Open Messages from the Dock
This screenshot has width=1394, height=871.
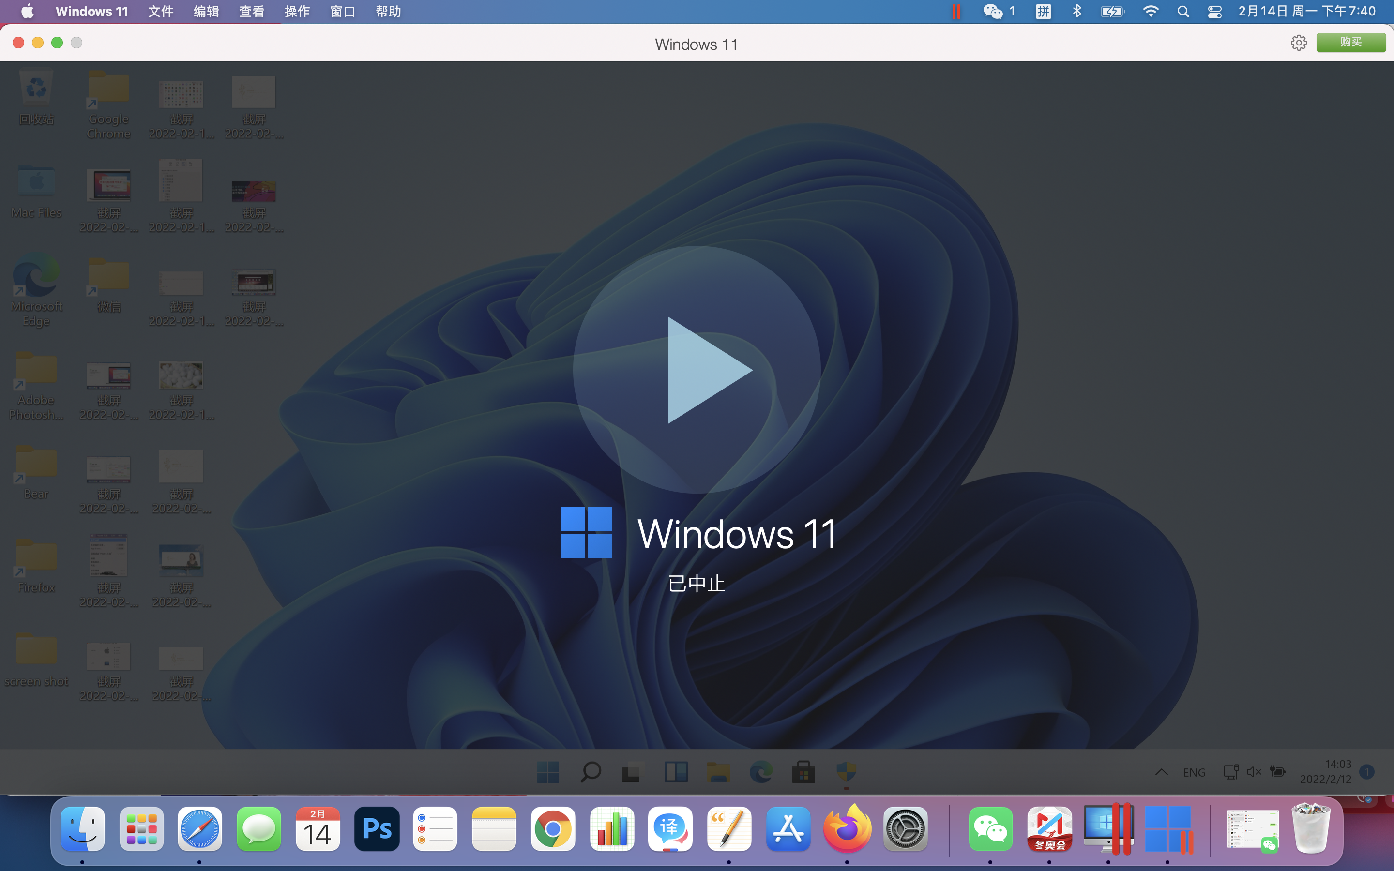pos(258,829)
